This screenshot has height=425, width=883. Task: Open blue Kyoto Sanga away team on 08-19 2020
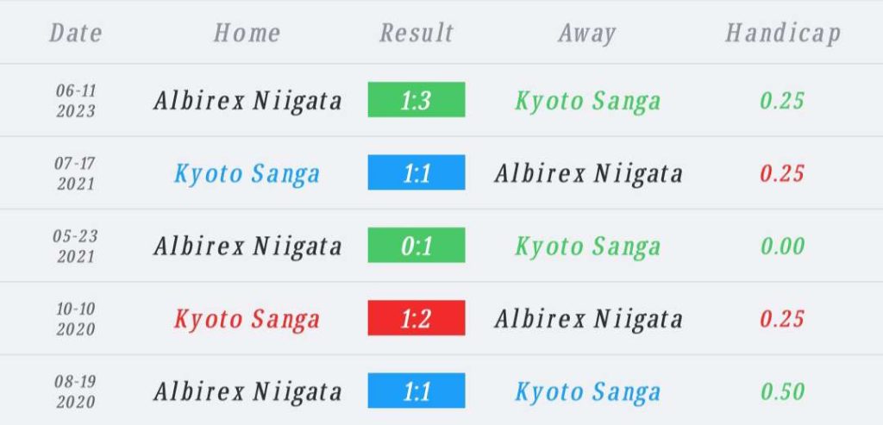coord(587,391)
